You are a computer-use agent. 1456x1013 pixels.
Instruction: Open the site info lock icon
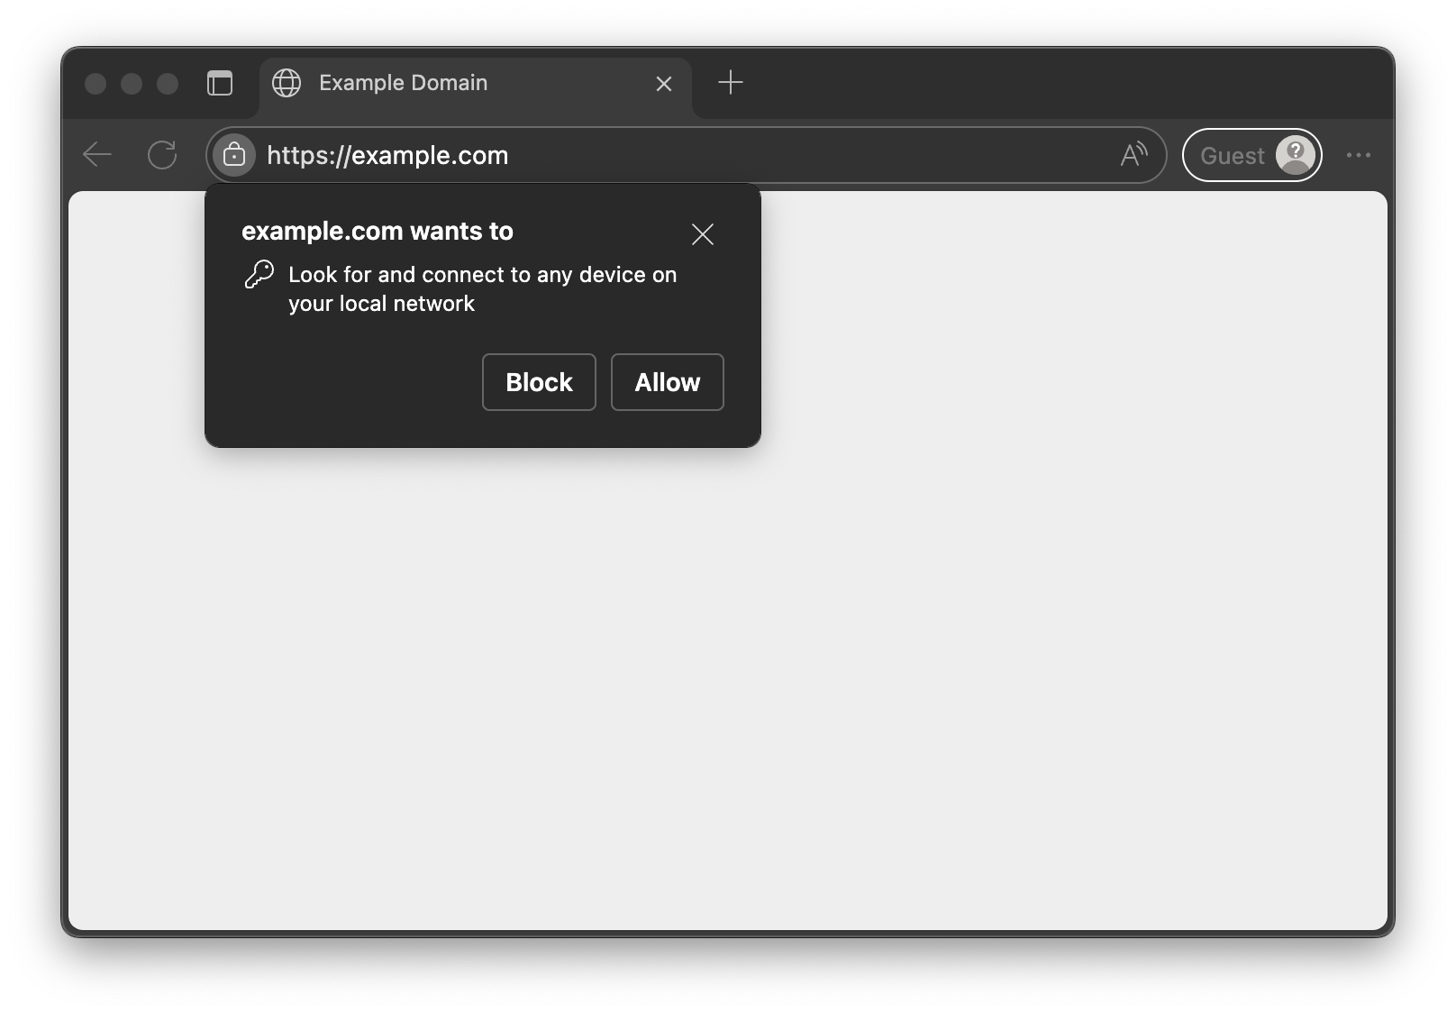[234, 155]
